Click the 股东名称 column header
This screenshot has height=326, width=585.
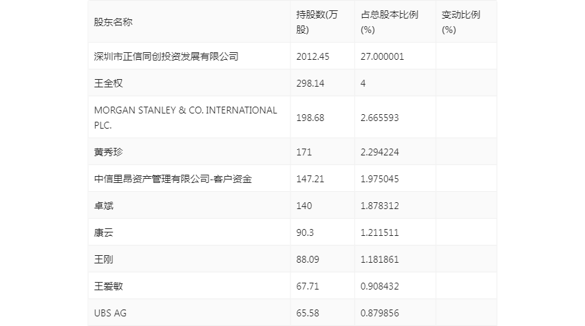tap(113, 22)
